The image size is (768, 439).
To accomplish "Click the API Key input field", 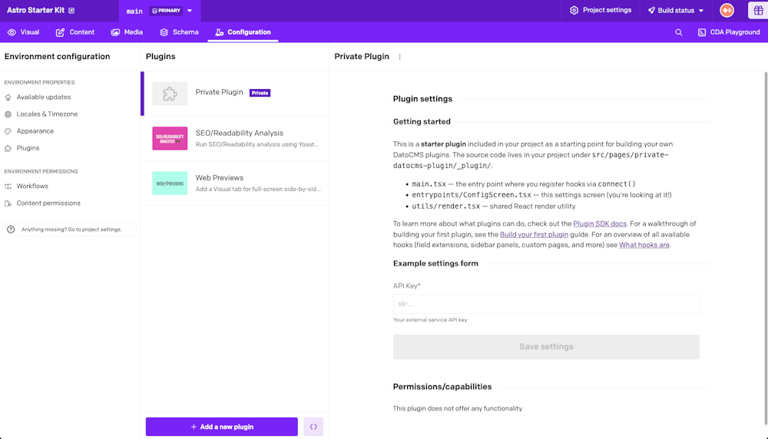I will (546, 304).
